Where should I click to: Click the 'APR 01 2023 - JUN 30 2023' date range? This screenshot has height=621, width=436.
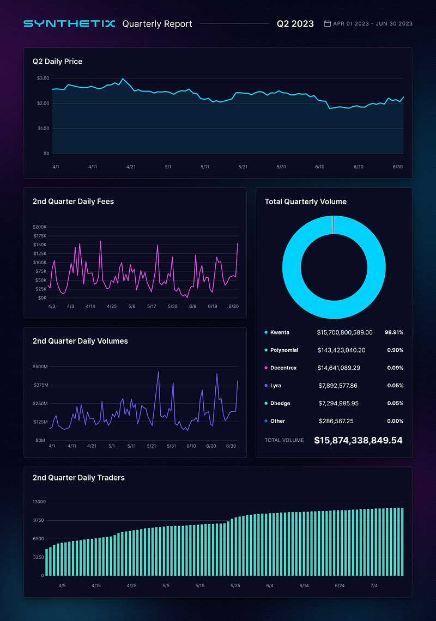[373, 24]
